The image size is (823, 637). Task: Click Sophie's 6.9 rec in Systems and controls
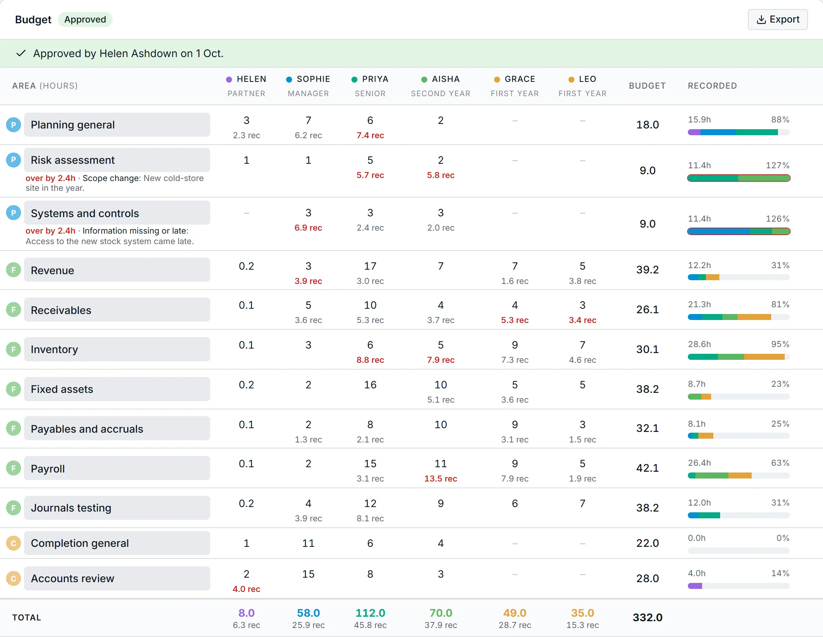pos(308,228)
